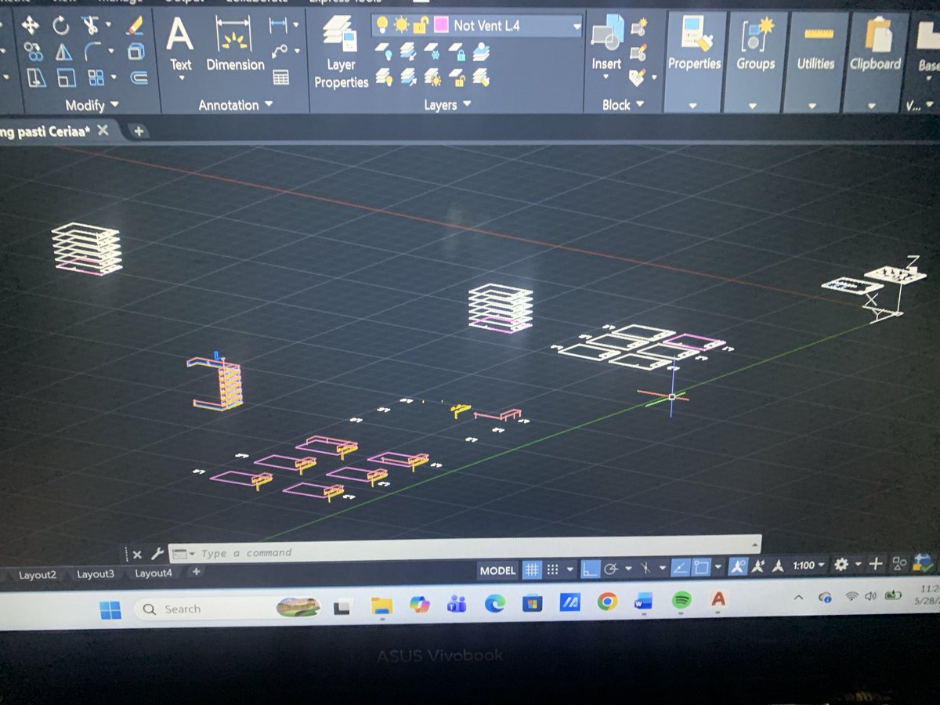
Task: Open Layer Properties manager
Action: click(x=341, y=52)
